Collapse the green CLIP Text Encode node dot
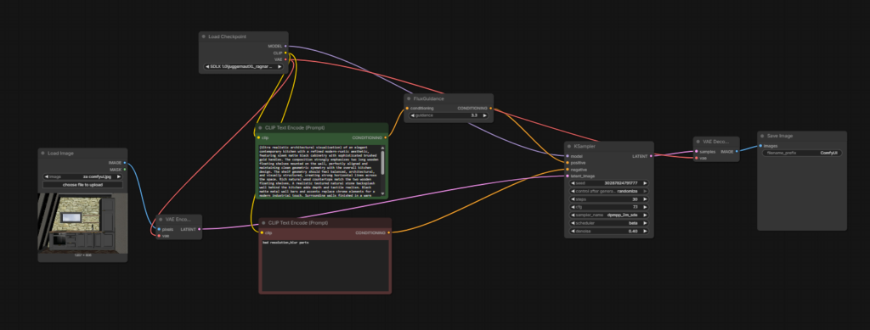The width and height of the screenshot is (870, 330). coord(260,128)
